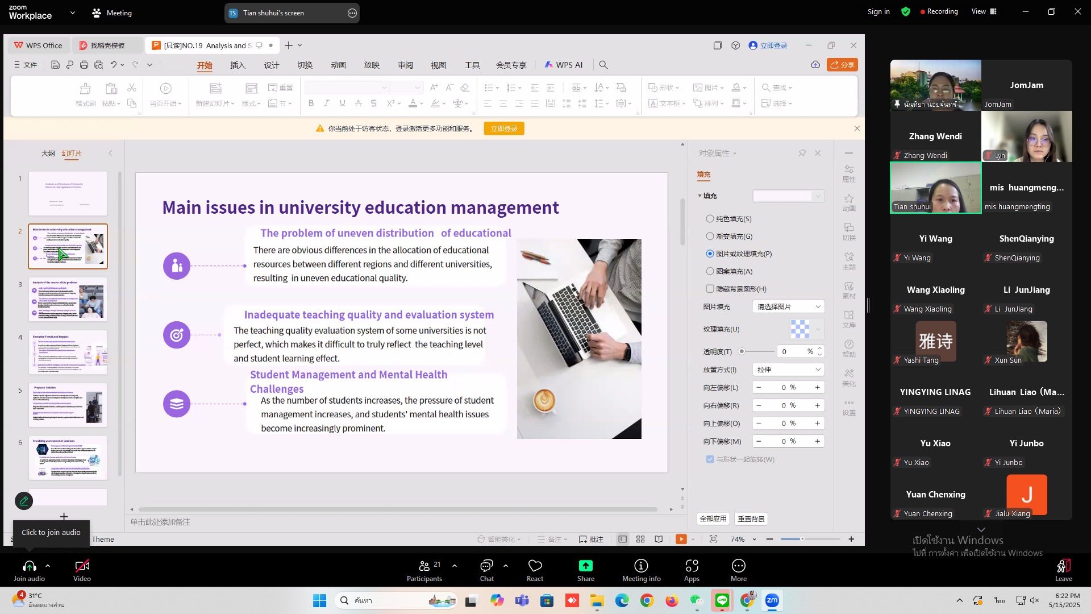Open the zoom percentage 74% dropdown

tap(755, 540)
